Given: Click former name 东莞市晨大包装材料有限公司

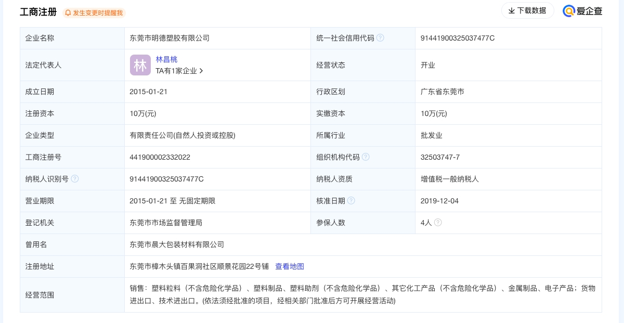Looking at the screenshot, I should 177,244.
